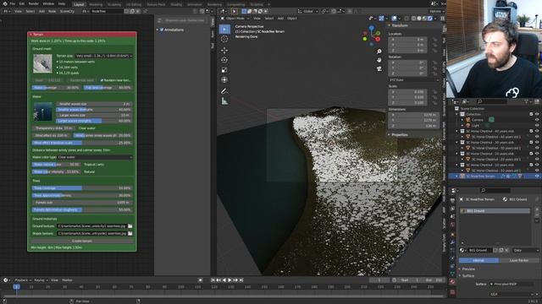Screen dimensions: 542x304
Task: Open the Render menu
Action: 34,3
